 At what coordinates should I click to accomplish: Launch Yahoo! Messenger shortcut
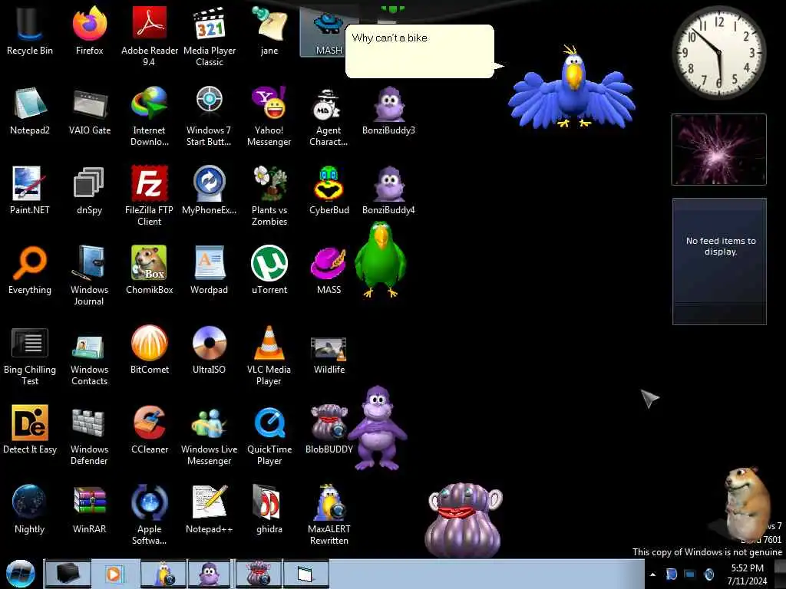click(x=269, y=117)
